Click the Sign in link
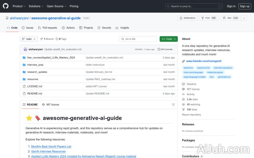Viewport: 254px width, 158px height. click(231, 6)
